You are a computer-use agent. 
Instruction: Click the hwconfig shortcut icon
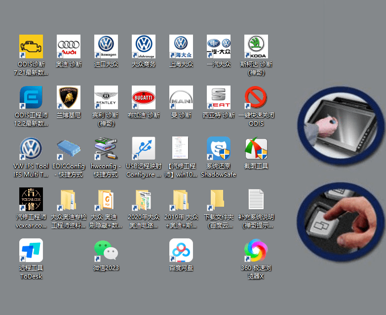[x=106, y=149]
